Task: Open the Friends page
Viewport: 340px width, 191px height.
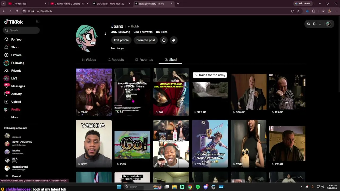Action: pyautogui.click(x=16, y=71)
